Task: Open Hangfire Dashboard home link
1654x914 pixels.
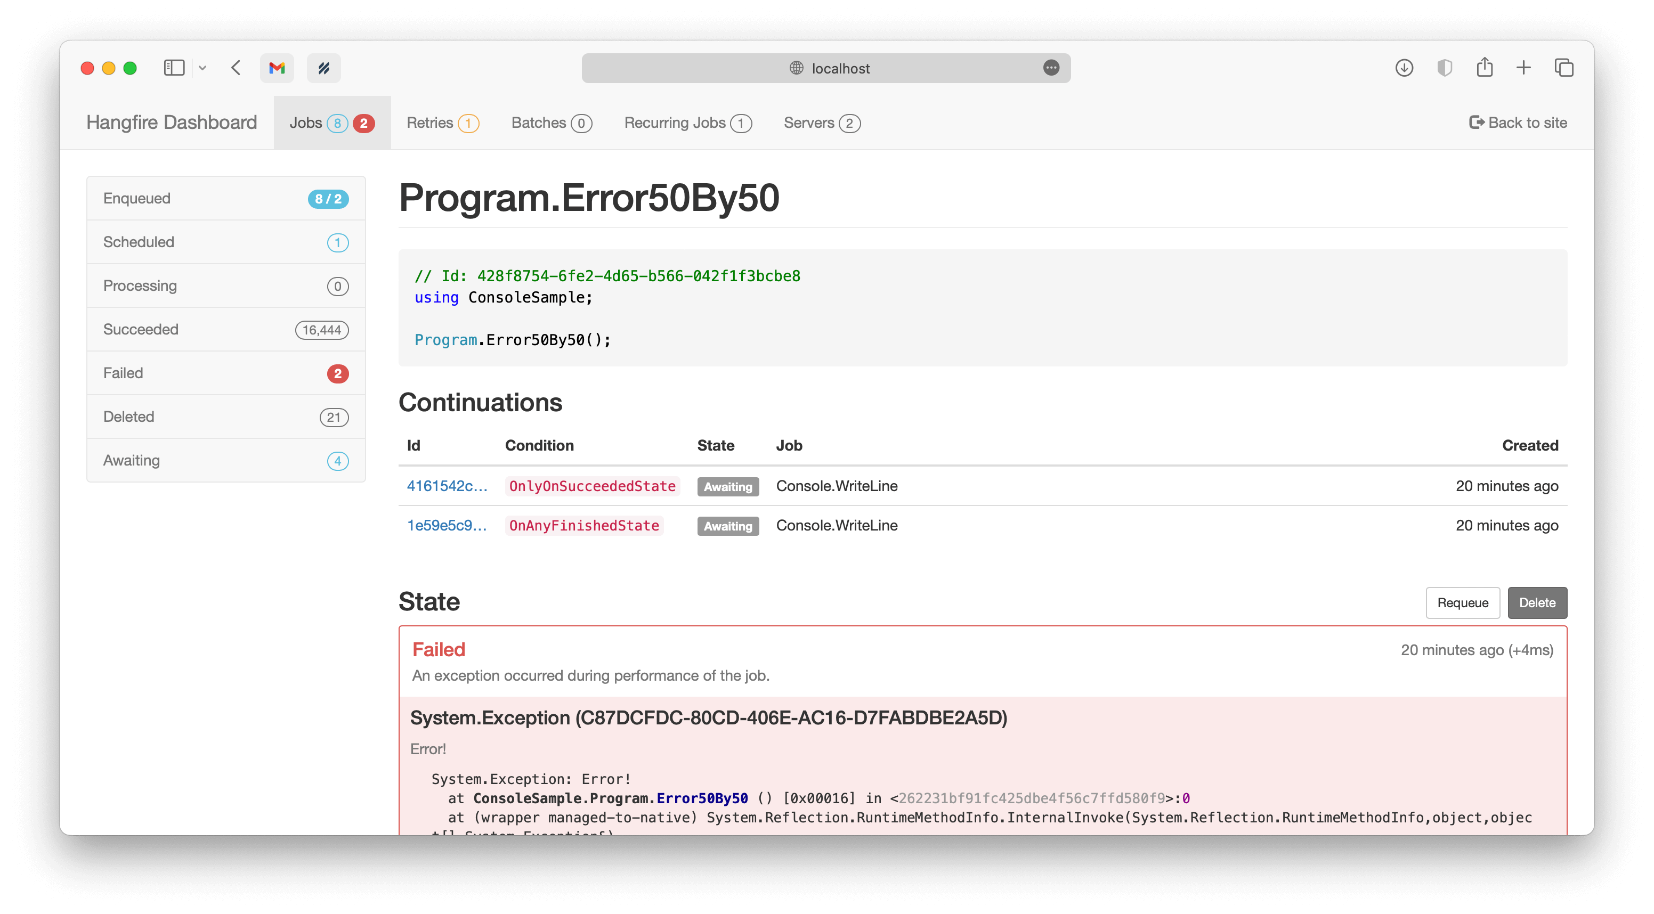Action: coord(172,123)
